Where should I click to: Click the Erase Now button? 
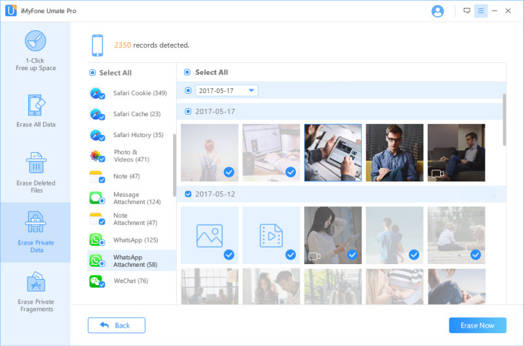(477, 325)
